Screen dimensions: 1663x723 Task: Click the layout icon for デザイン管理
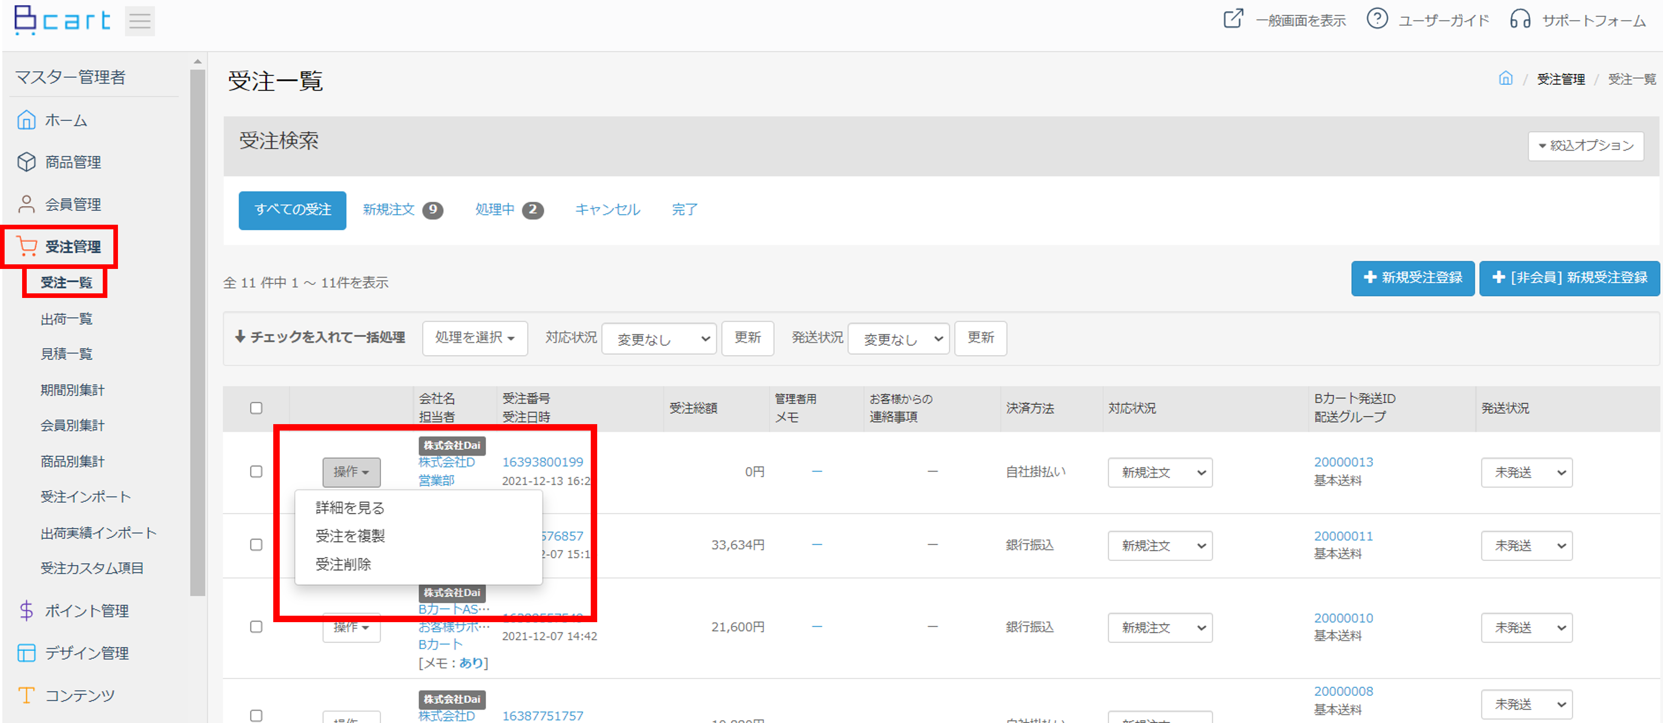pyautogui.click(x=26, y=653)
